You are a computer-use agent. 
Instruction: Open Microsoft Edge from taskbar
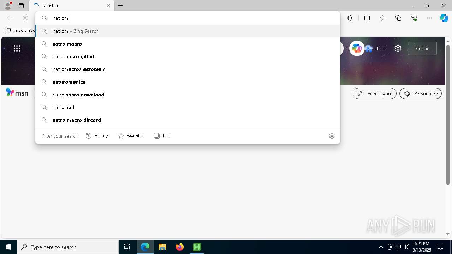pyautogui.click(x=145, y=247)
